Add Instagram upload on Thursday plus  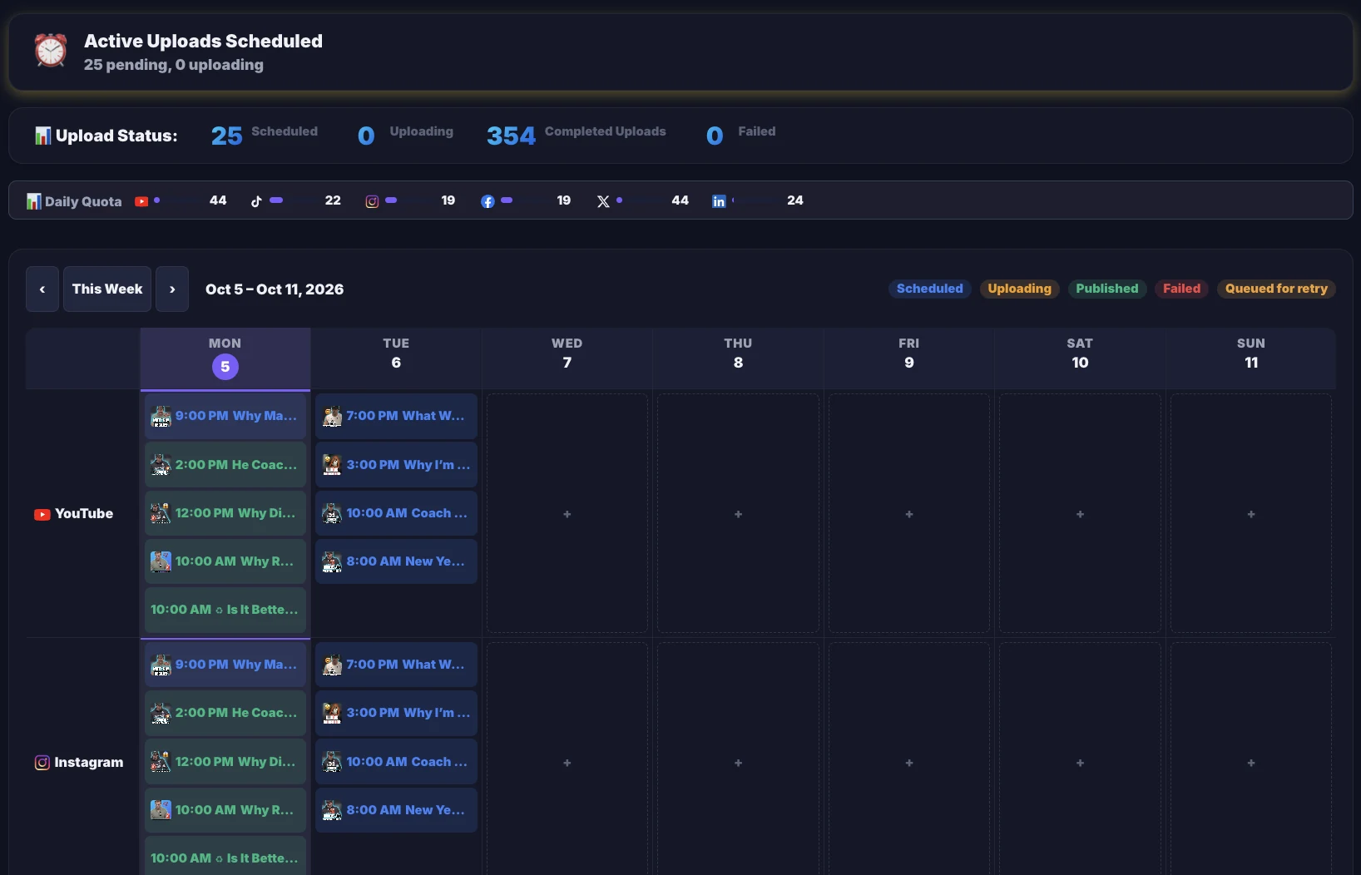pyautogui.click(x=738, y=763)
